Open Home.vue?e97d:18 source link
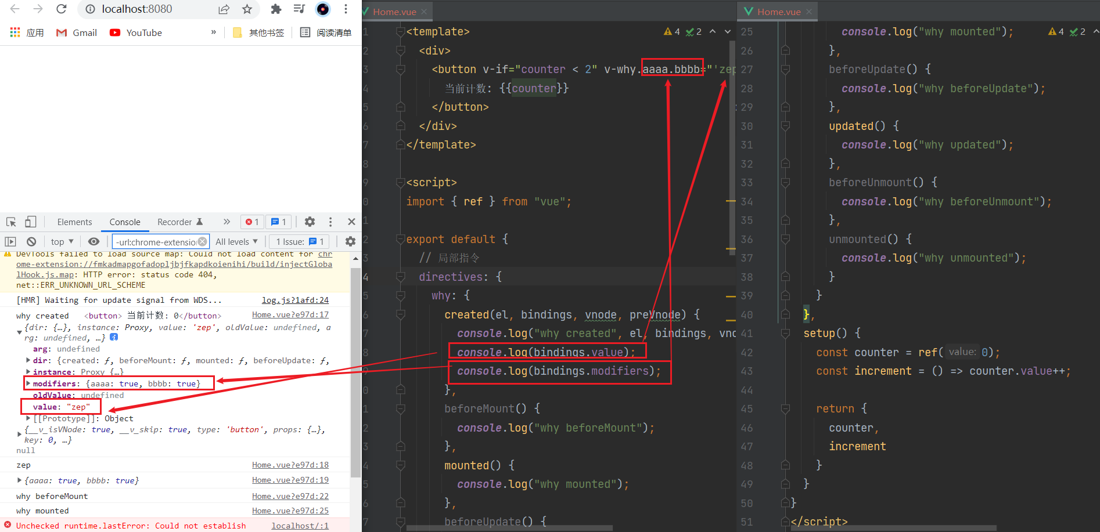This screenshot has height=532, width=1100. (290, 465)
